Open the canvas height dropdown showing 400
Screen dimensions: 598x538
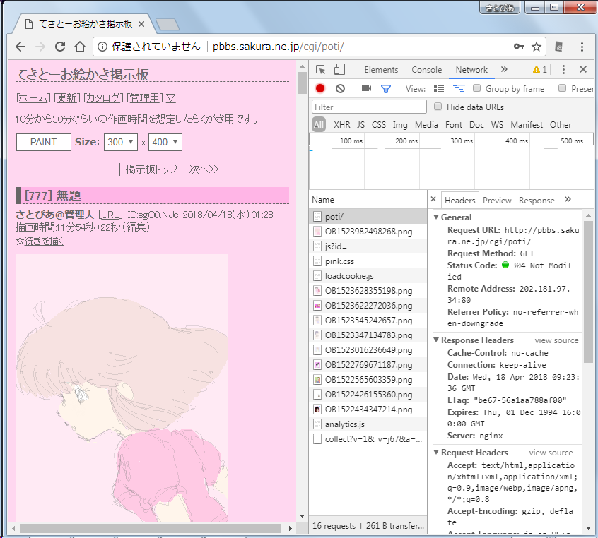165,142
